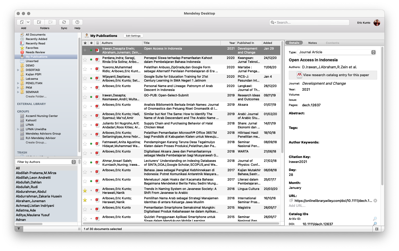Viewport: 399px width, 251px height.
Task: Open PDF of Analisis Bibliometrik Berkala Ilmiah Names
Action: coord(97,106)
